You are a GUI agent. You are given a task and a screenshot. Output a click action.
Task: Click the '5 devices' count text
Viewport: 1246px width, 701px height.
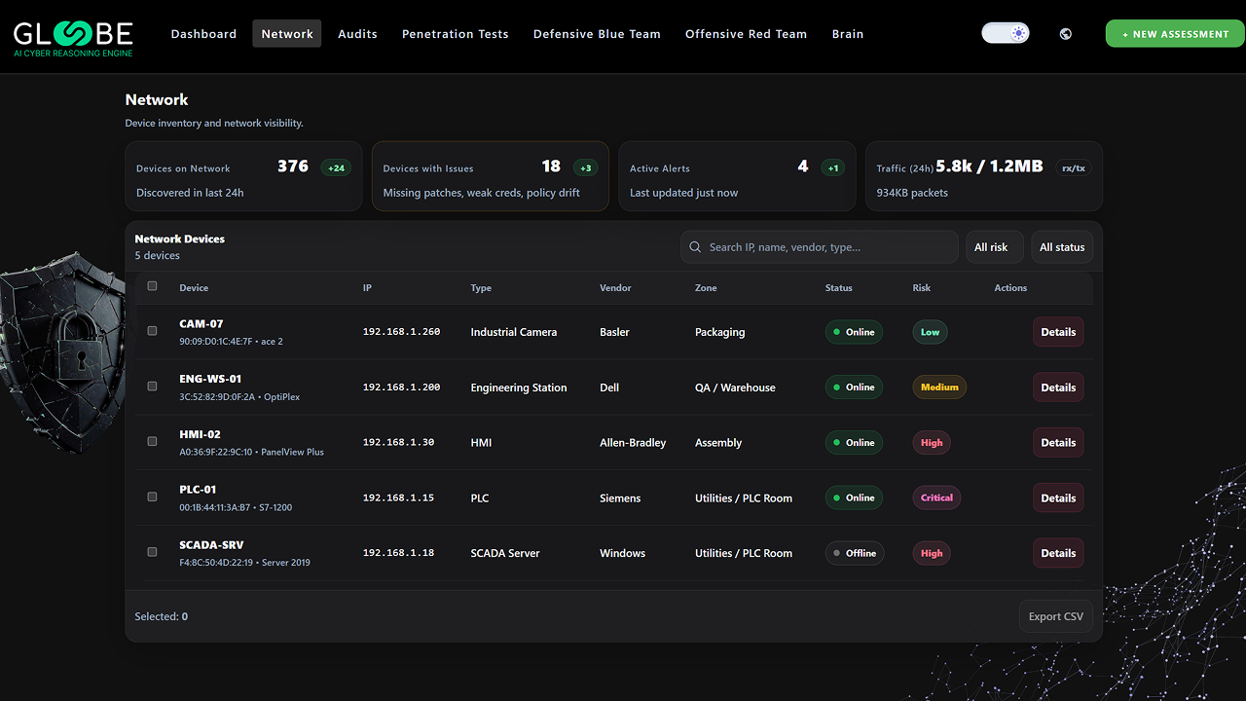pos(157,256)
